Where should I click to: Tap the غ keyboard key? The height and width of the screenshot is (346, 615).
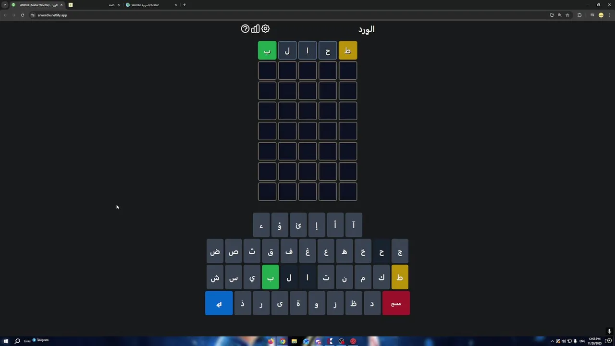pyautogui.click(x=307, y=251)
